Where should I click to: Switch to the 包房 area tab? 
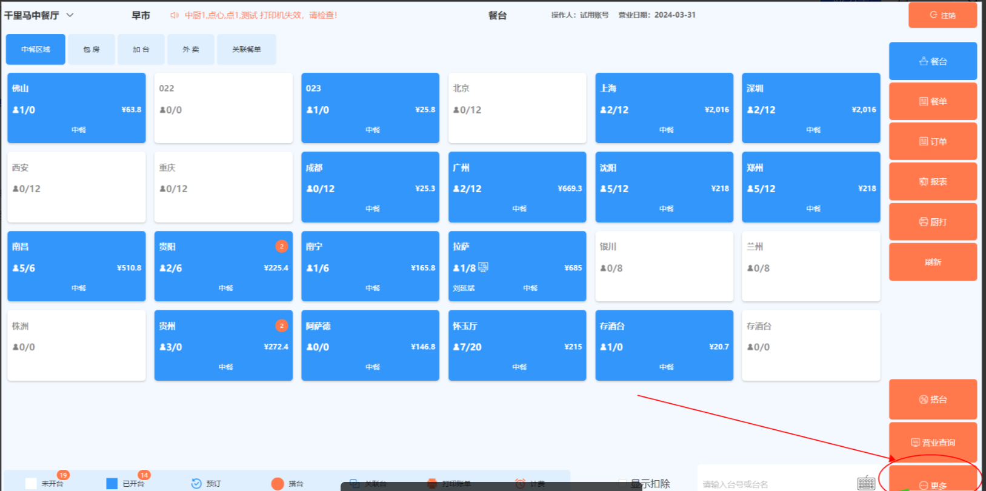[92, 50]
